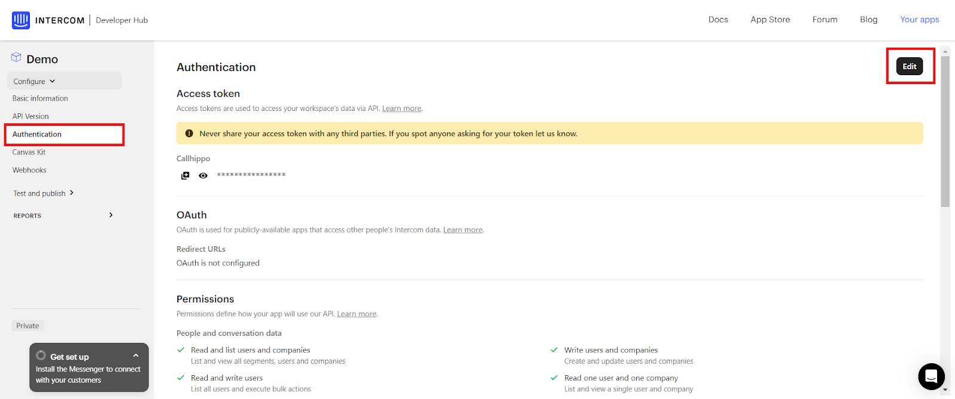
Task: Click the Redirect URLs label
Action: [x=201, y=249]
